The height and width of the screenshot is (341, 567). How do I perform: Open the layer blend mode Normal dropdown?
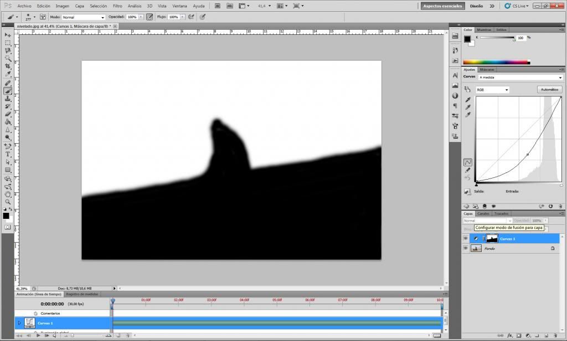coord(487,221)
